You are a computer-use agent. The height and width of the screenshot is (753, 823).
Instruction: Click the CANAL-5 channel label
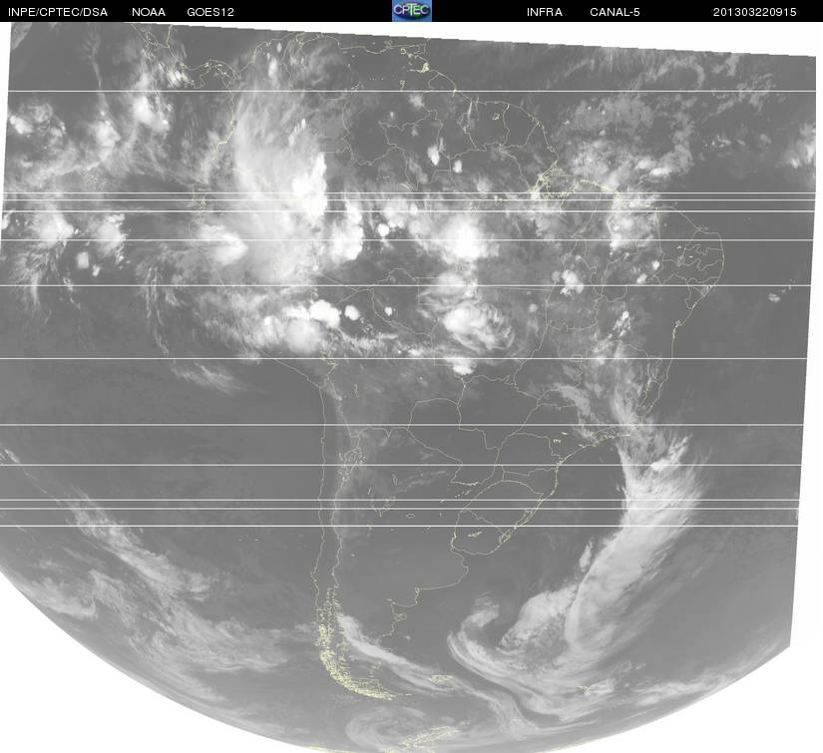615,12
